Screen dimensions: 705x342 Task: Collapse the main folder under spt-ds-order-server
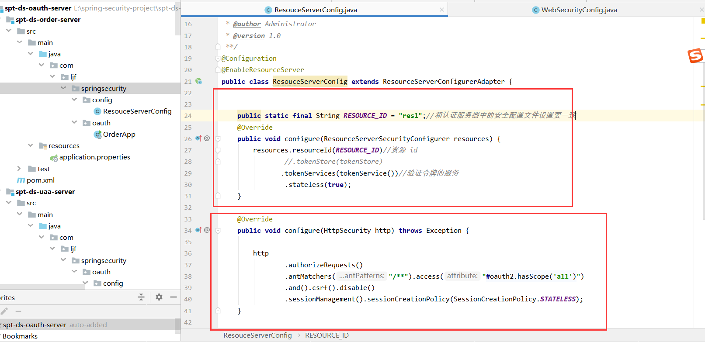click(x=20, y=42)
